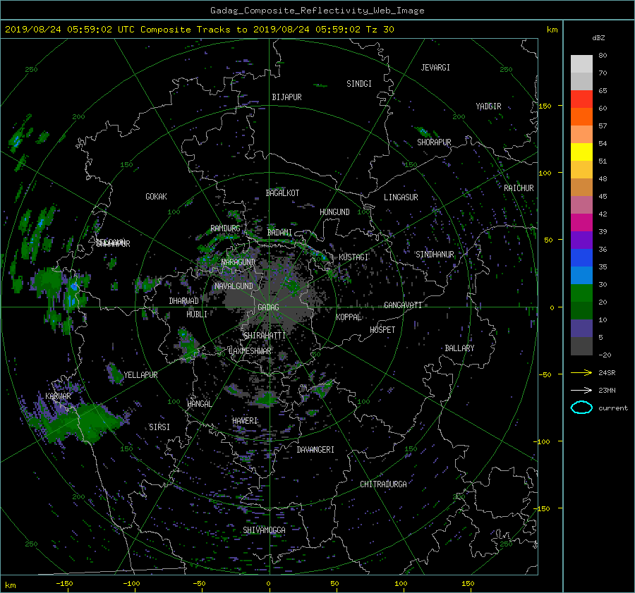Click the BADAMI city label
The image size is (635, 593).
pyautogui.click(x=279, y=233)
